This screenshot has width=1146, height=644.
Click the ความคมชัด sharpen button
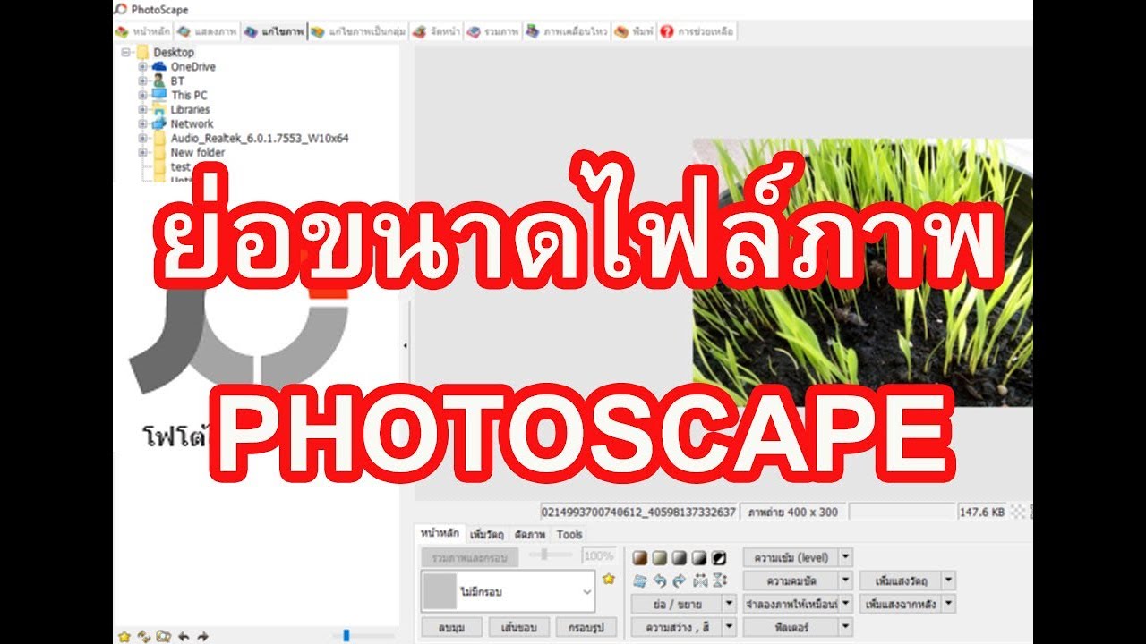[x=791, y=580]
